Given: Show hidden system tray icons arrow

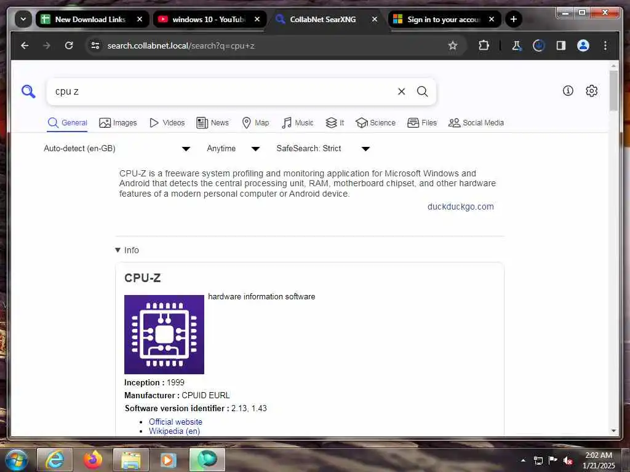Looking at the screenshot, I should [x=523, y=460].
